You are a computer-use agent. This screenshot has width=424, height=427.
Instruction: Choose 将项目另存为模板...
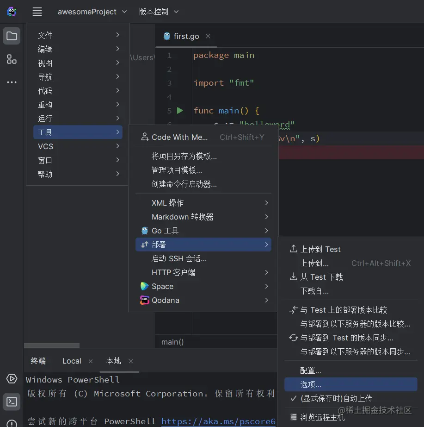203,156
